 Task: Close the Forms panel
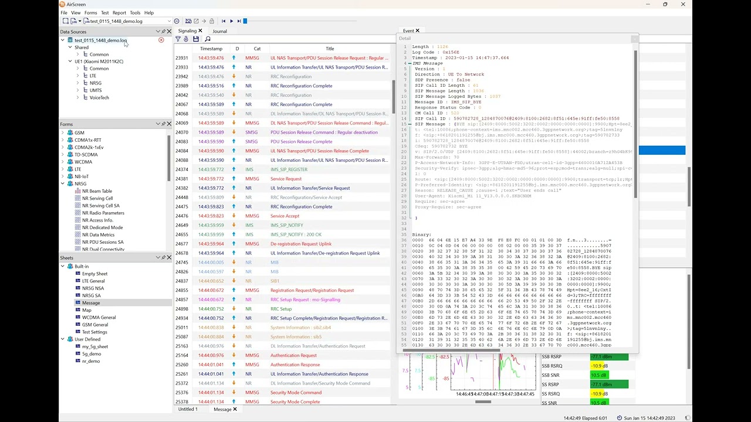point(170,124)
